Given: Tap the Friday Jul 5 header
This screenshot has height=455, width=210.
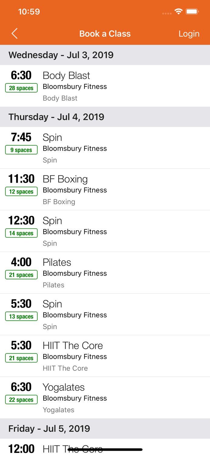Looking at the screenshot, I should pyautogui.click(x=49, y=428).
